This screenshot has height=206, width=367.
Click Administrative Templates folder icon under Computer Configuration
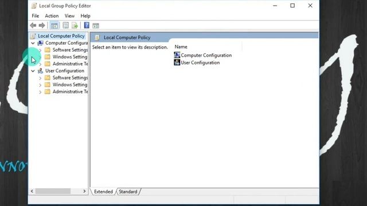48,64
